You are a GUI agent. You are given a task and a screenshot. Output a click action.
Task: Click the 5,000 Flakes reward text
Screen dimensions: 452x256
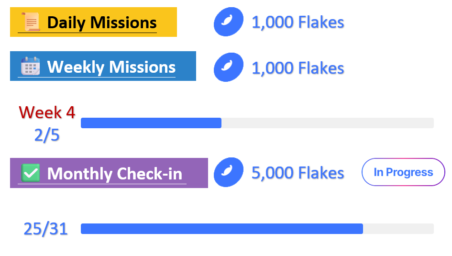[x=298, y=173]
